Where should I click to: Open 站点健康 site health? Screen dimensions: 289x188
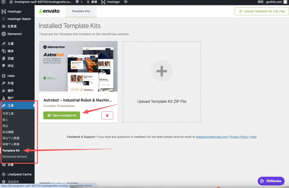(x=8, y=132)
